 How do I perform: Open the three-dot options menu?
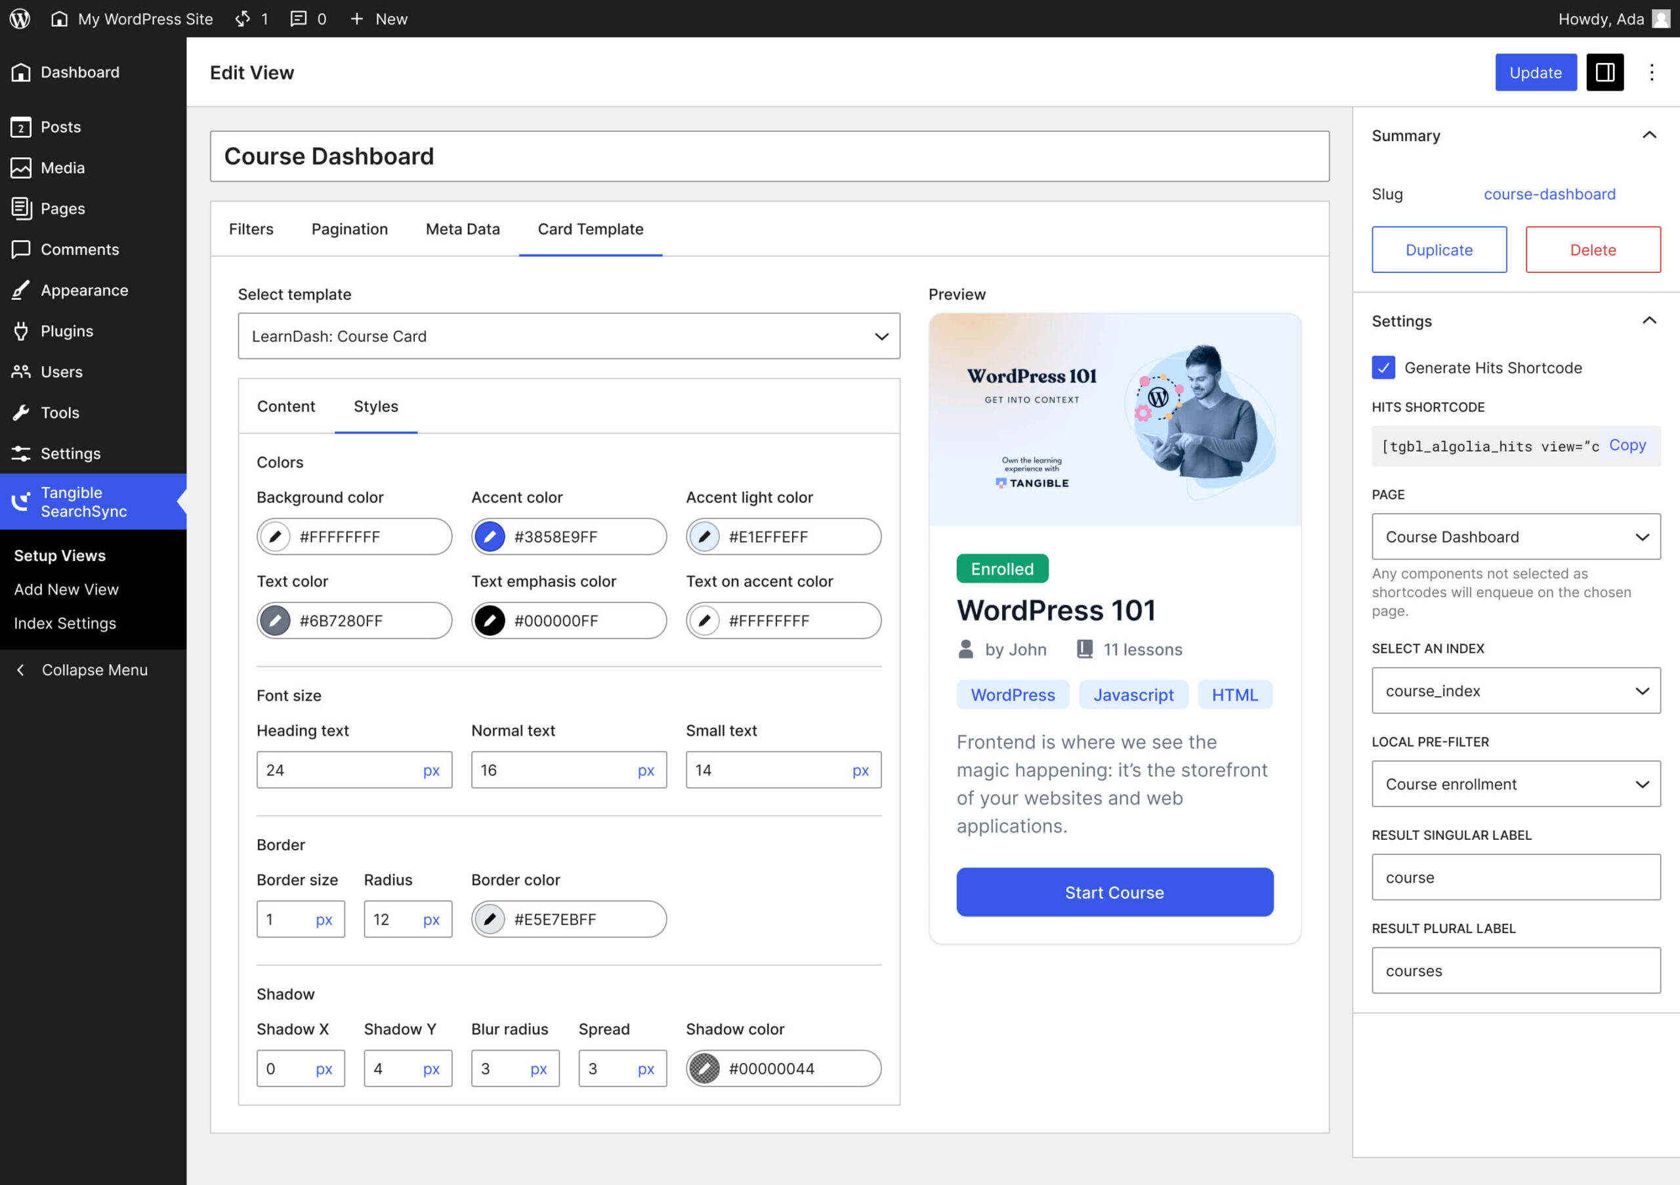point(1652,72)
